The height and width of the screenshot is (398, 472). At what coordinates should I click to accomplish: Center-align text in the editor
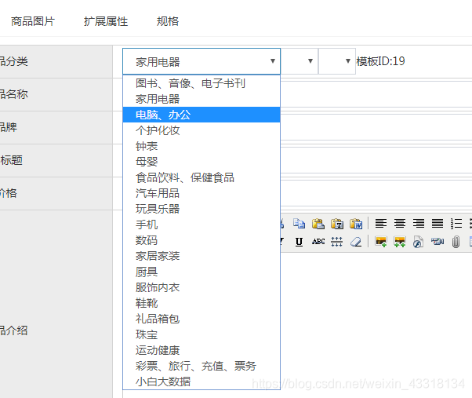pyautogui.click(x=400, y=224)
